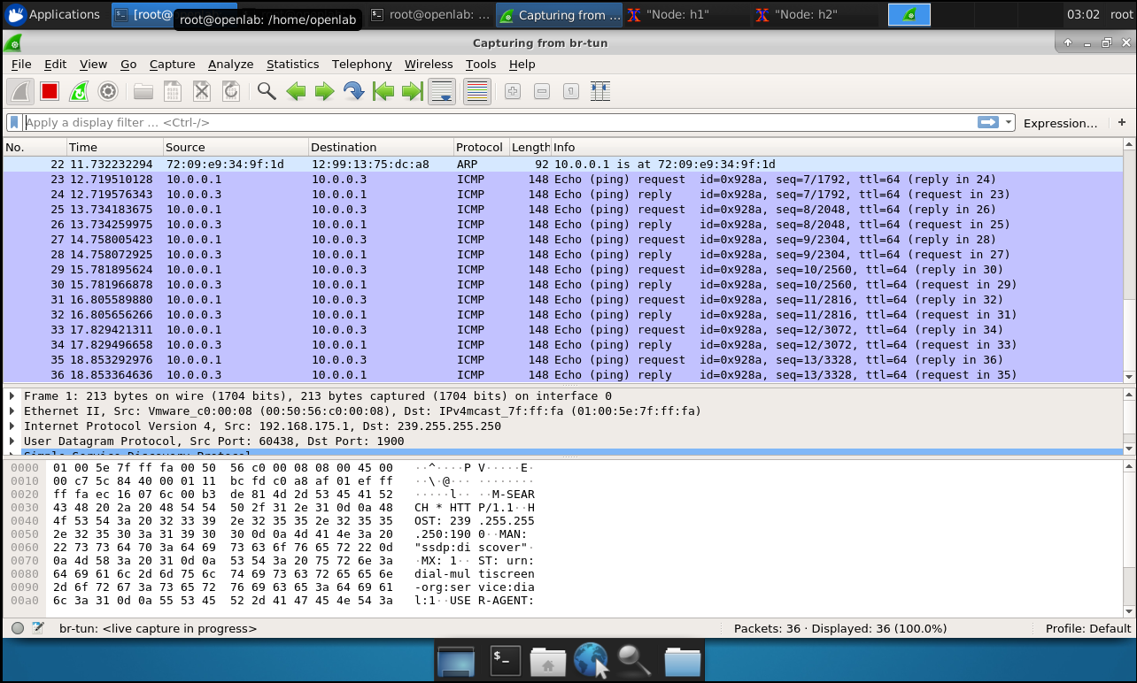This screenshot has height=683, width=1137.
Task: Click the zoom out text icon
Action: click(542, 91)
